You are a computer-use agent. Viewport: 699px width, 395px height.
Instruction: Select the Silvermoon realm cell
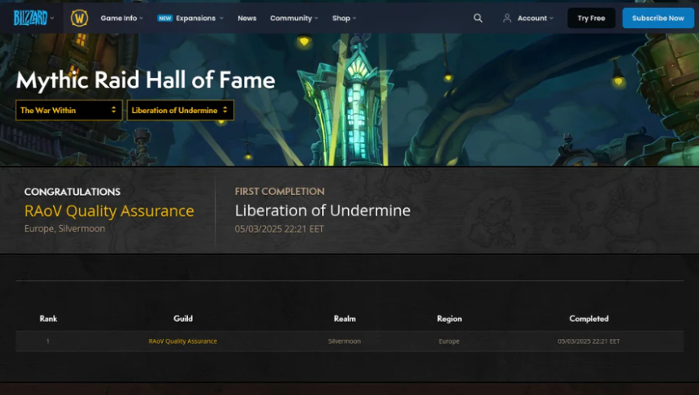coord(345,341)
